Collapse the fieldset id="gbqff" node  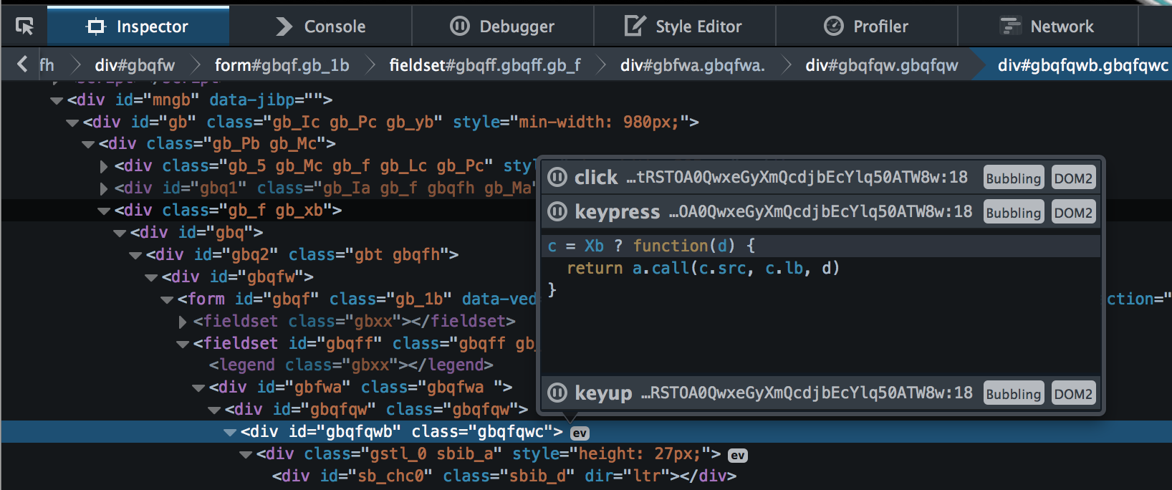point(183,345)
